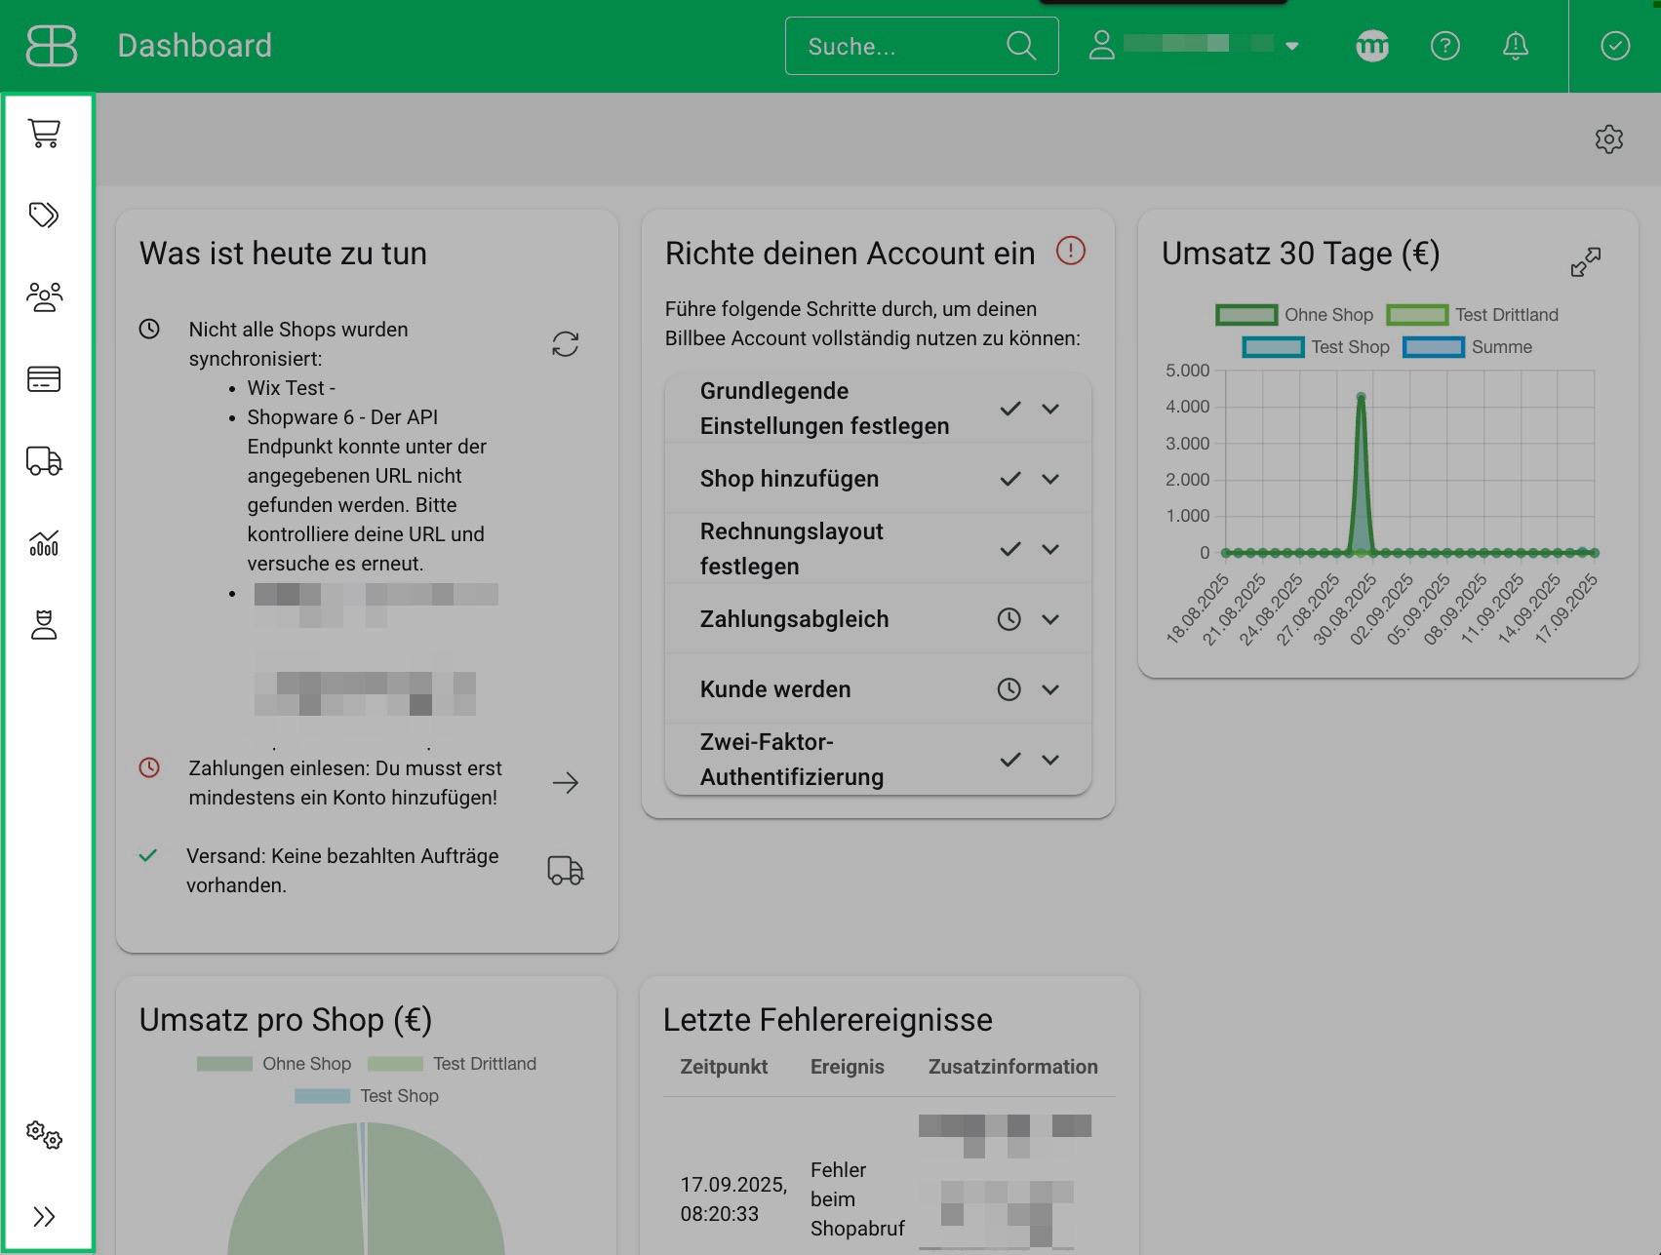Click the clock icon beside Nicht alle Shops
The height and width of the screenshot is (1255, 1661).
[149, 329]
